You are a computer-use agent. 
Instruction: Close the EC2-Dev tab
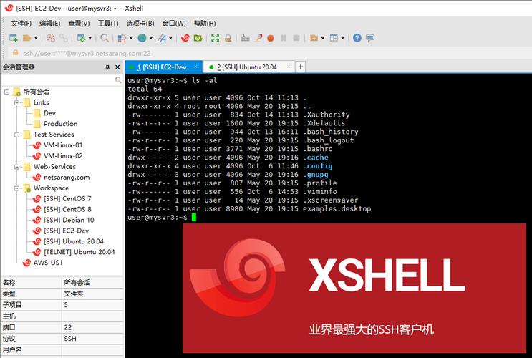(x=195, y=67)
